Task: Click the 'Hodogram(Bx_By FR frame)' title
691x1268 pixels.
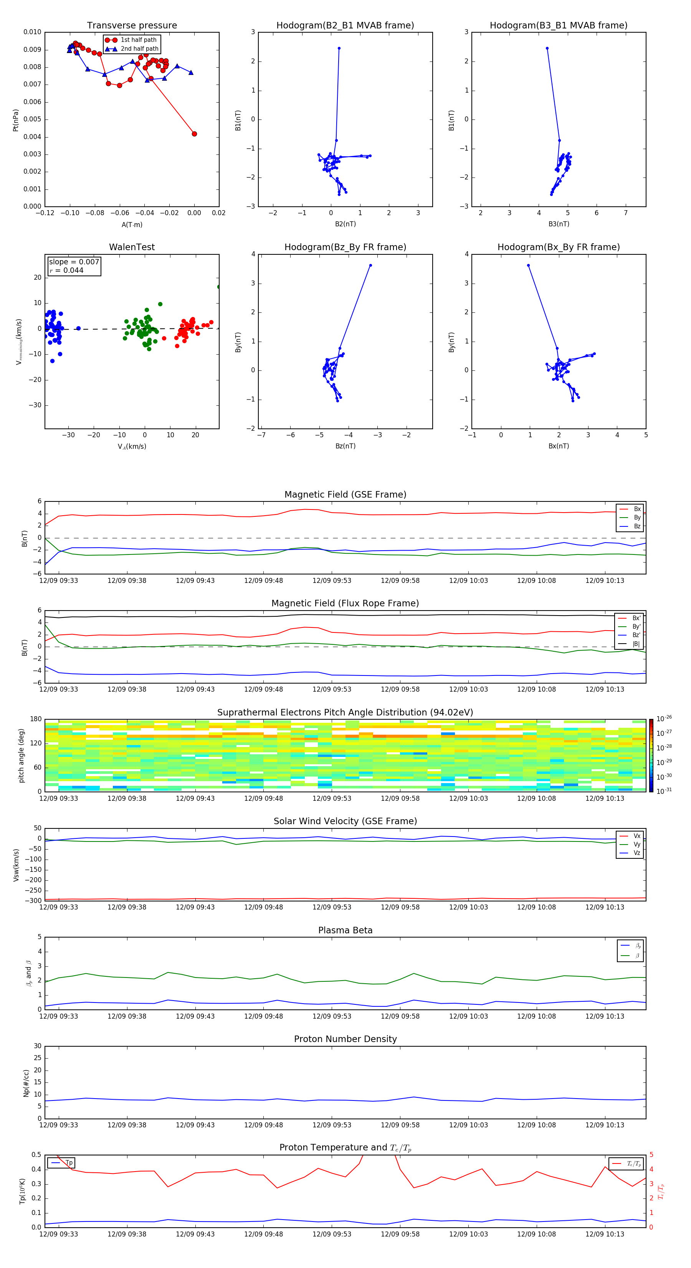Action: 559,247
